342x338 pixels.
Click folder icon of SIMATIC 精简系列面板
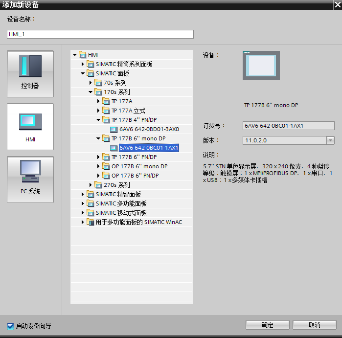pyautogui.click(x=91, y=64)
